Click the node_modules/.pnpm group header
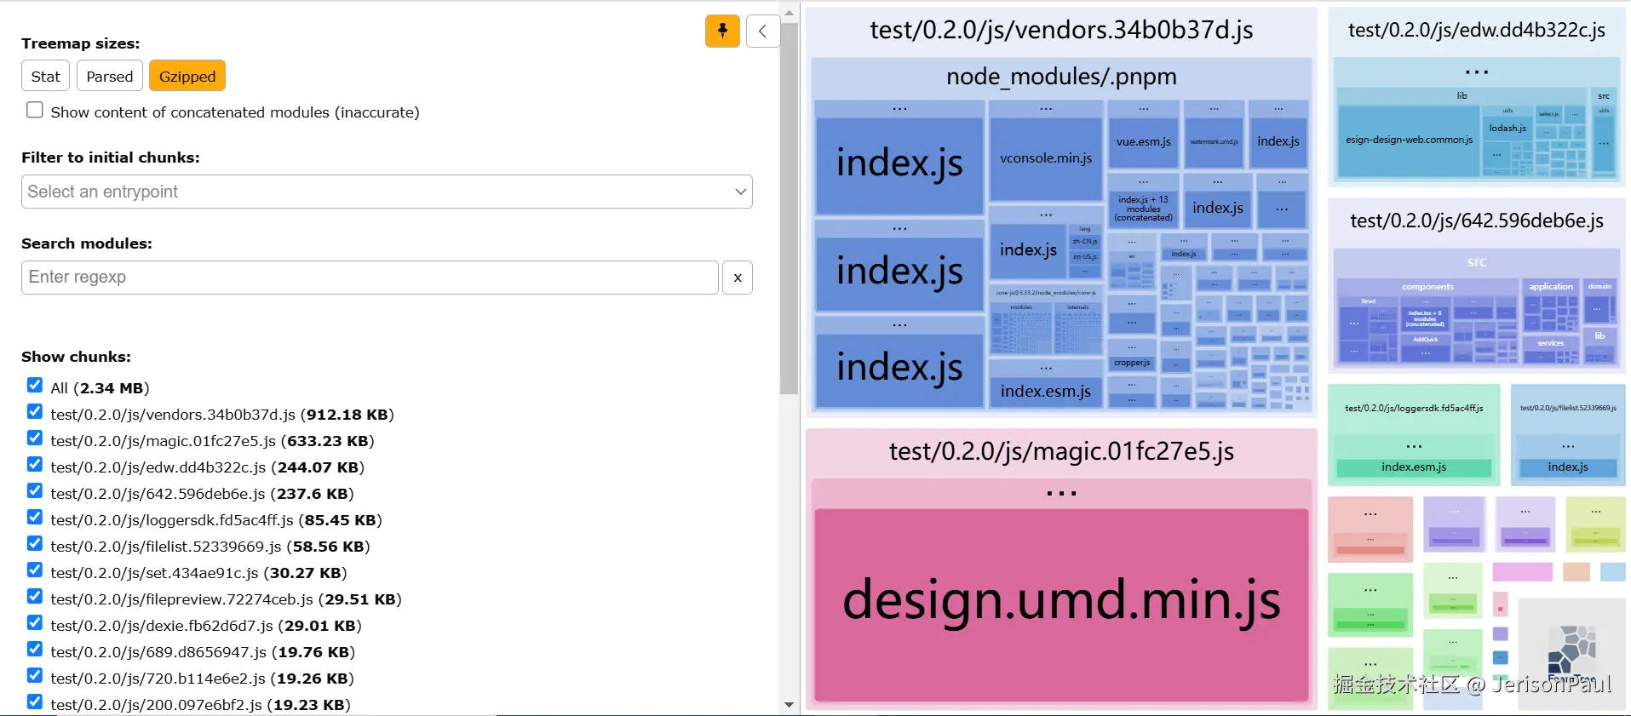 pyautogui.click(x=1061, y=77)
